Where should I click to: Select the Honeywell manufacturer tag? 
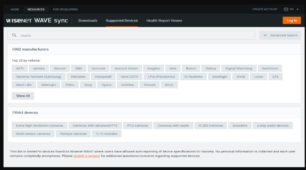(x=103, y=77)
